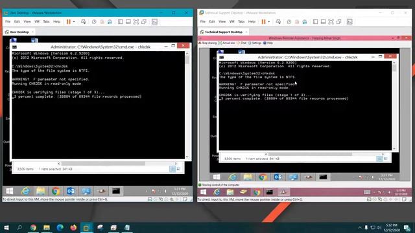Take a snapshot in User Desktop VMware window

[94, 21]
